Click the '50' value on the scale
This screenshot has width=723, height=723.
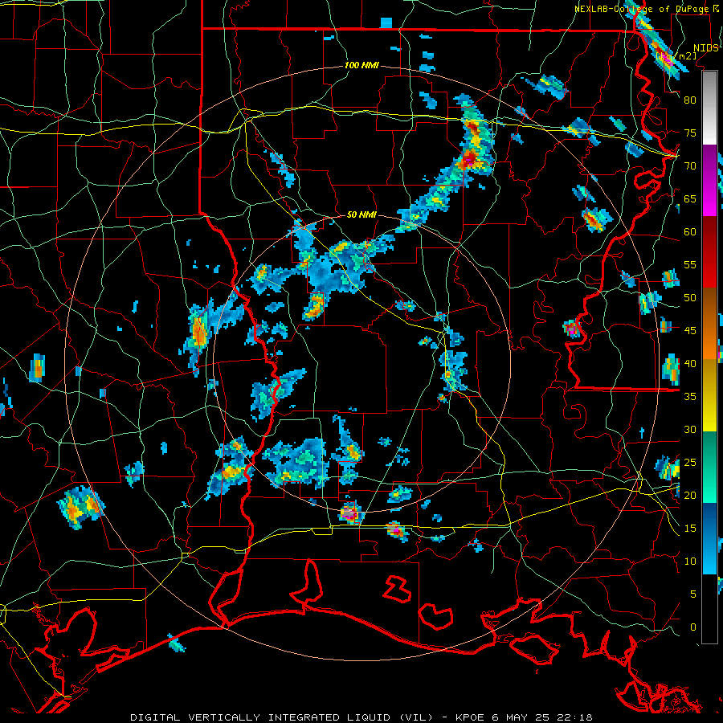[690, 298]
